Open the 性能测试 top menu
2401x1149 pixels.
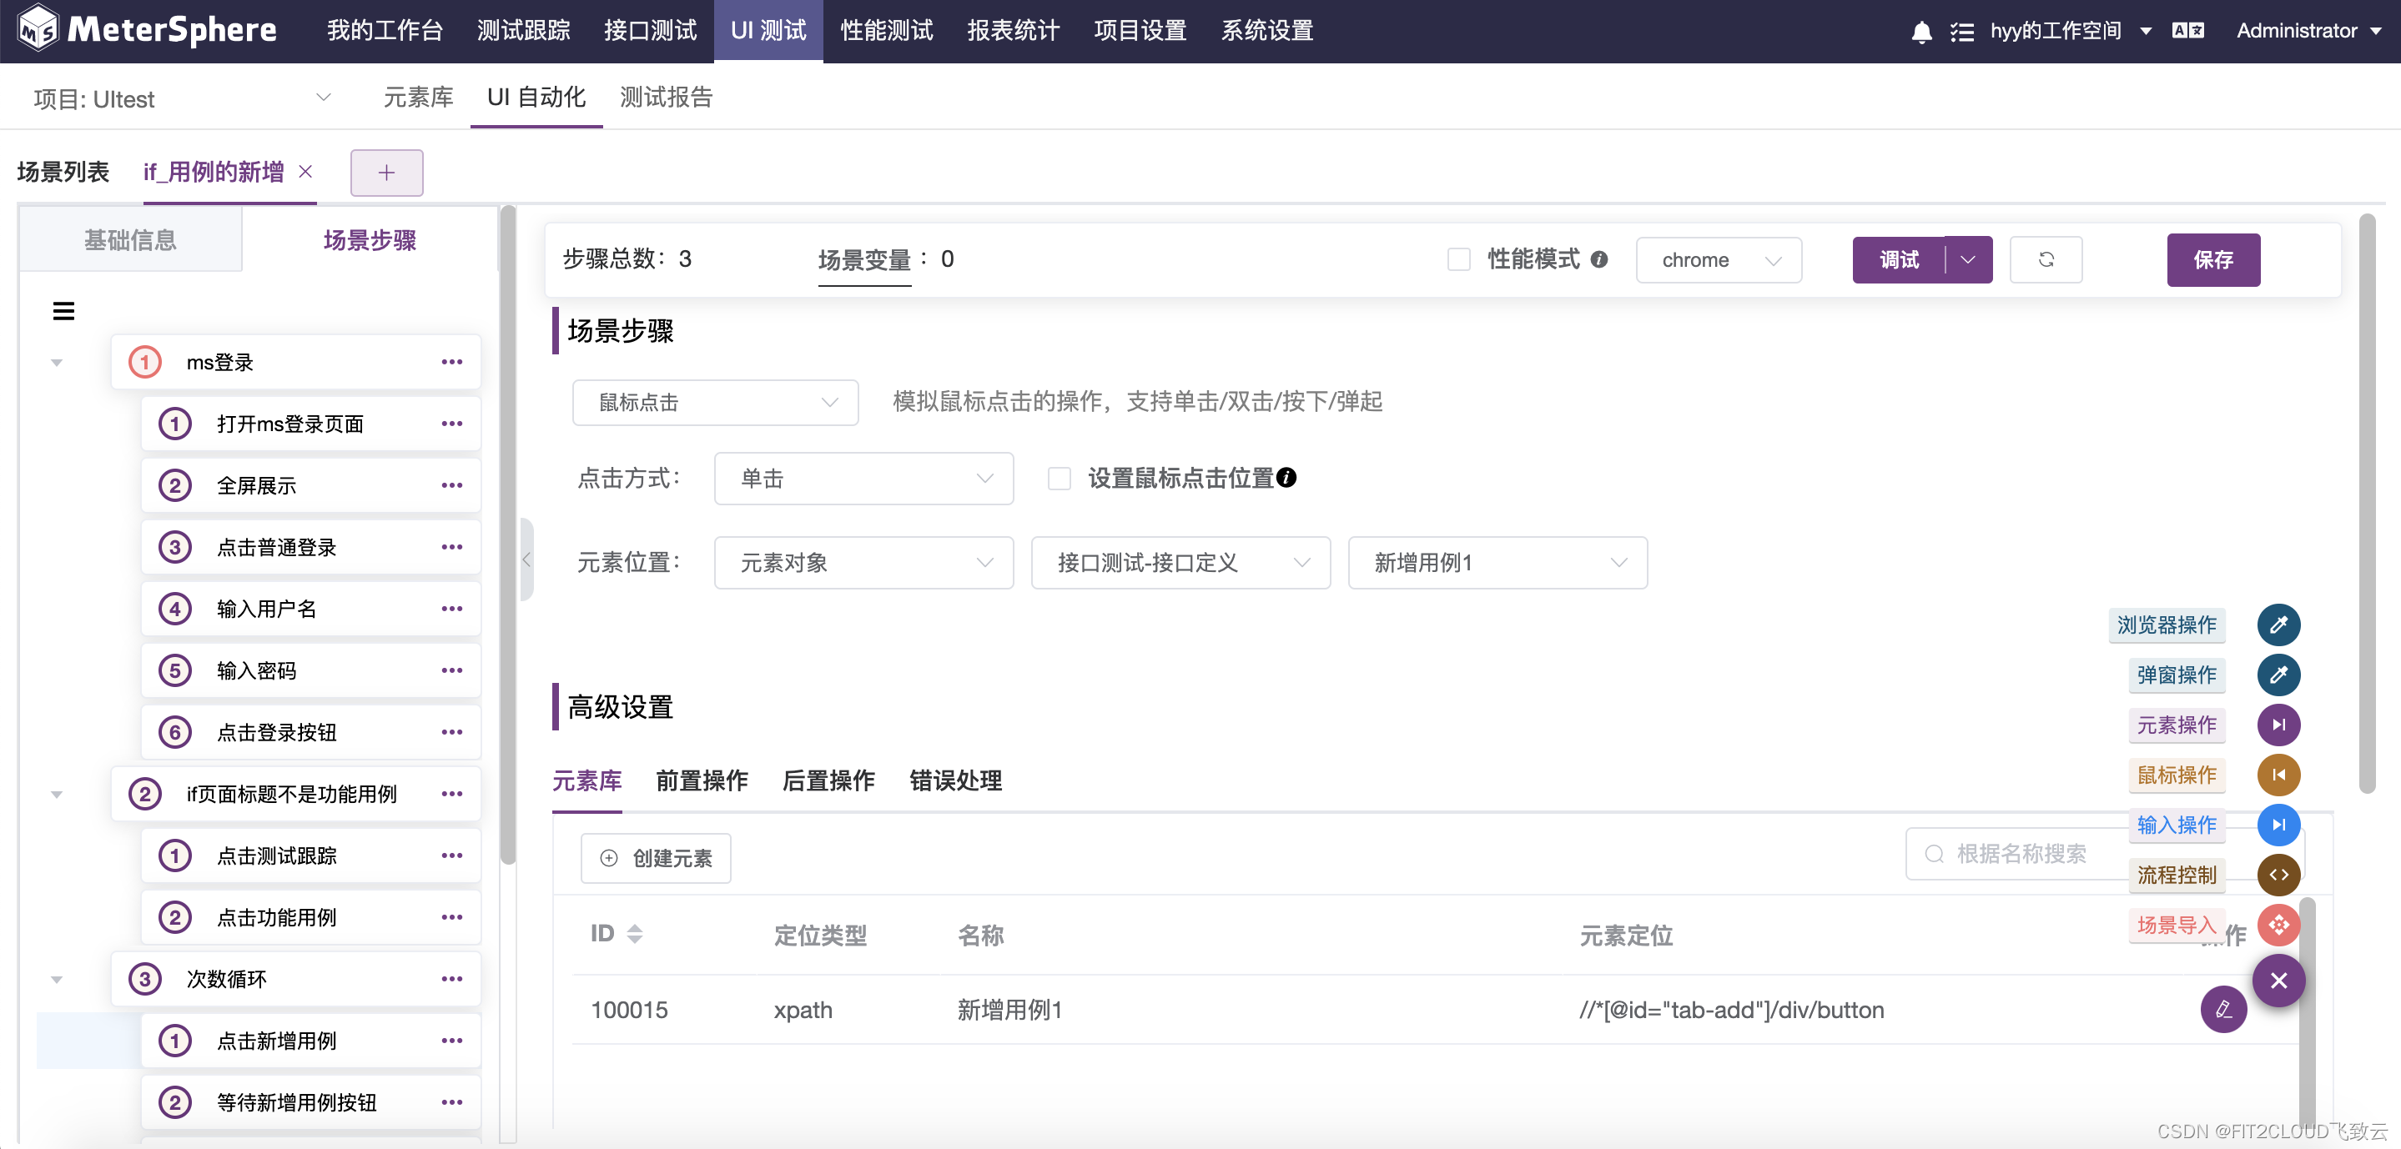coord(885,31)
